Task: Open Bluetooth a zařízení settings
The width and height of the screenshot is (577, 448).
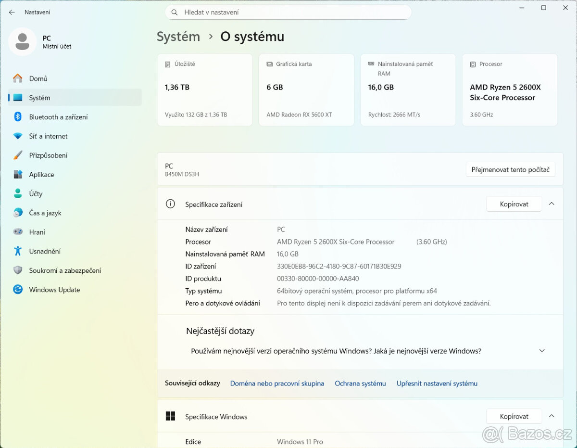Action: (x=58, y=117)
